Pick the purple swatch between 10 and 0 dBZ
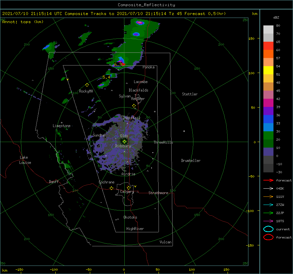This screenshot has width=293, height=274. (x=268, y=152)
